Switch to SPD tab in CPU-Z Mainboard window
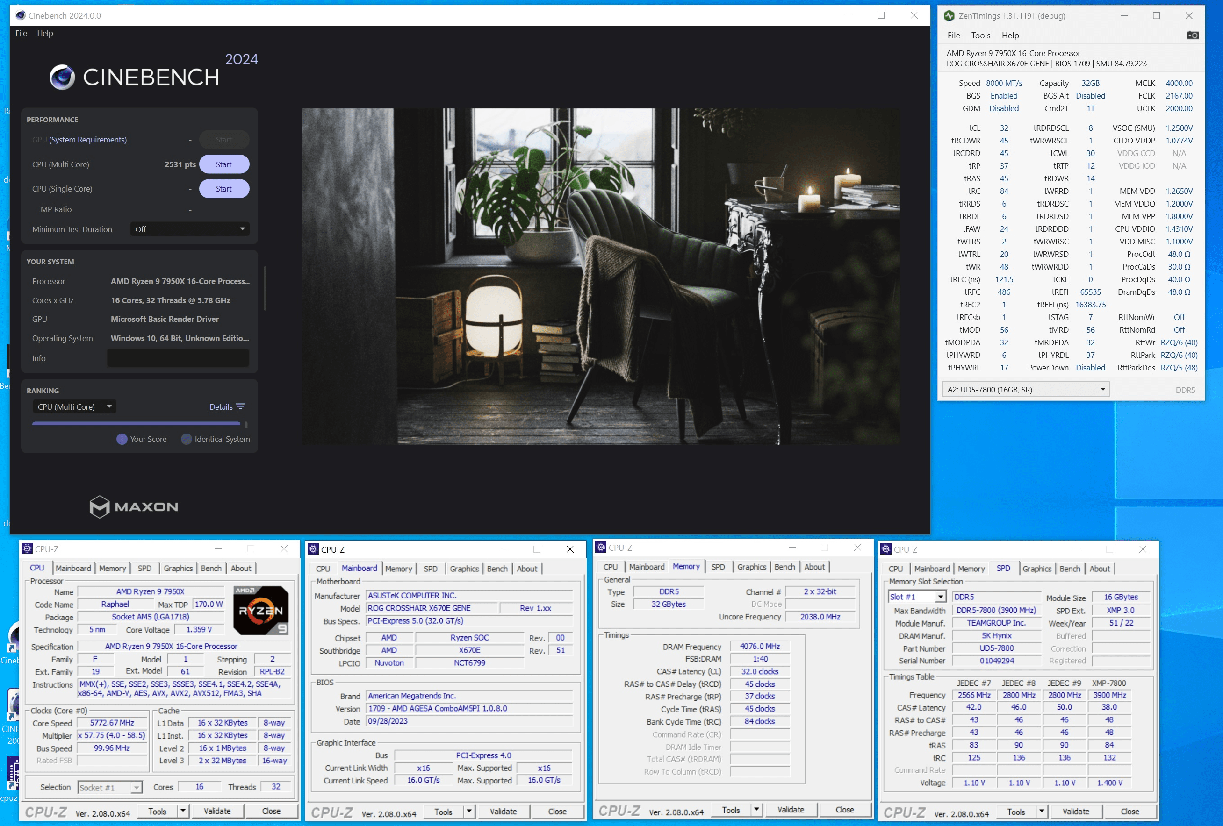Viewport: 1223px width, 826px height. click(431, 569)
